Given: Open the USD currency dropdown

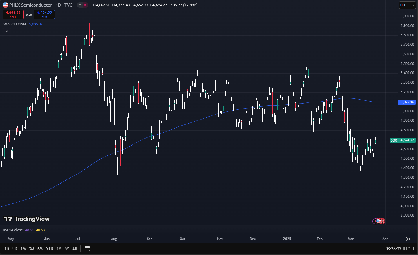Looking at the screenshot, I should coord(407,5).
